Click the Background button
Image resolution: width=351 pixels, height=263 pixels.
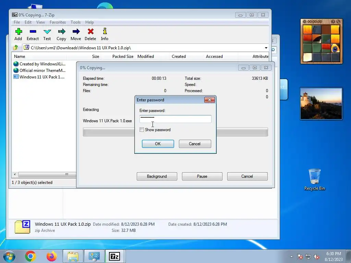[x=157, y=176]
